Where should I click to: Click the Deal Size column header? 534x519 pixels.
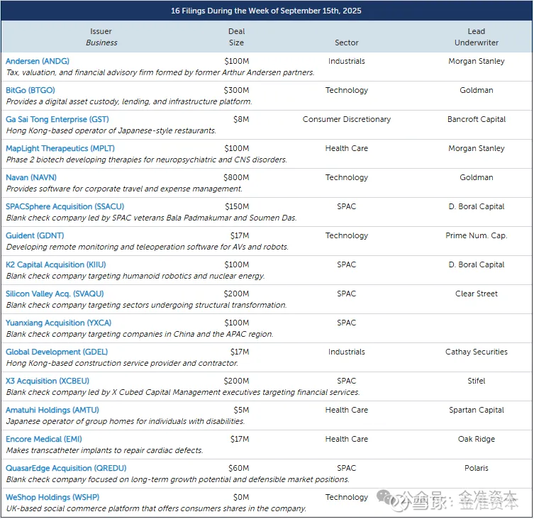coord(236,37)
